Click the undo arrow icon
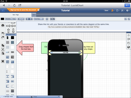 [3, 33]
